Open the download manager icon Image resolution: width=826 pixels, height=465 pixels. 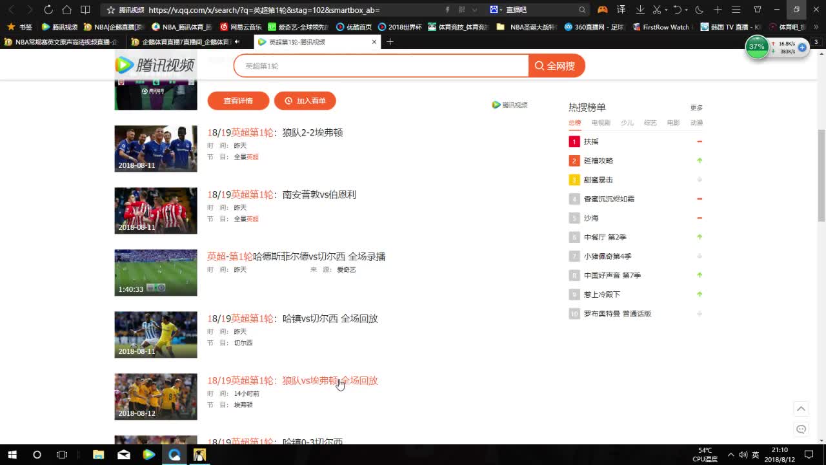pyautogui.click(x=640, y=10)
